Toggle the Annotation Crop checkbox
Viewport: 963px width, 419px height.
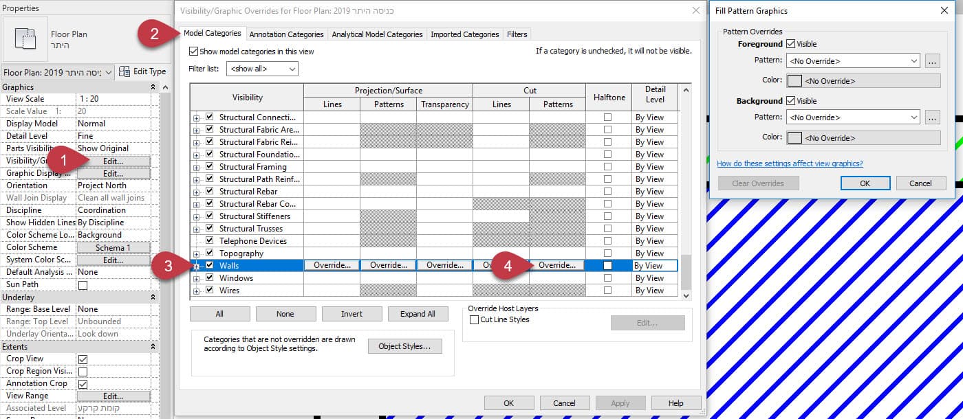(83, 384)
